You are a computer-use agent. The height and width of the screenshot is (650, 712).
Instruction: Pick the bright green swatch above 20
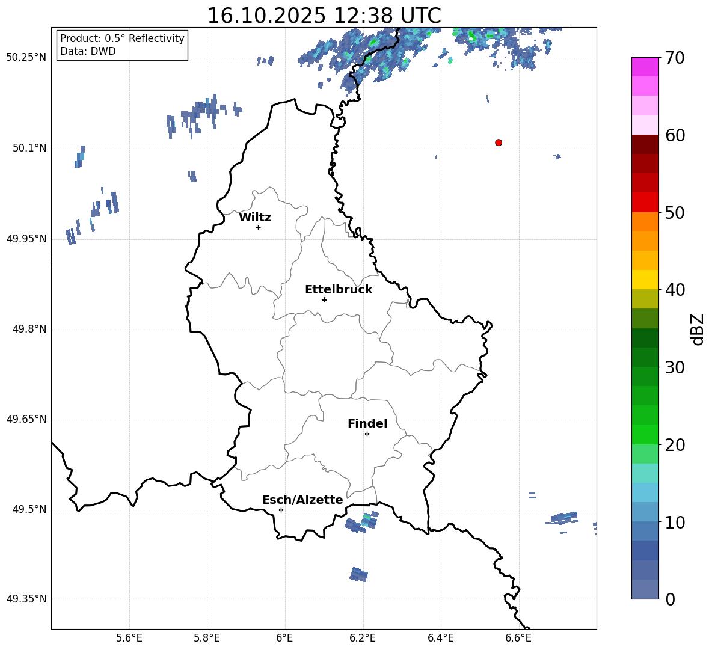click(x=645, y=434)
